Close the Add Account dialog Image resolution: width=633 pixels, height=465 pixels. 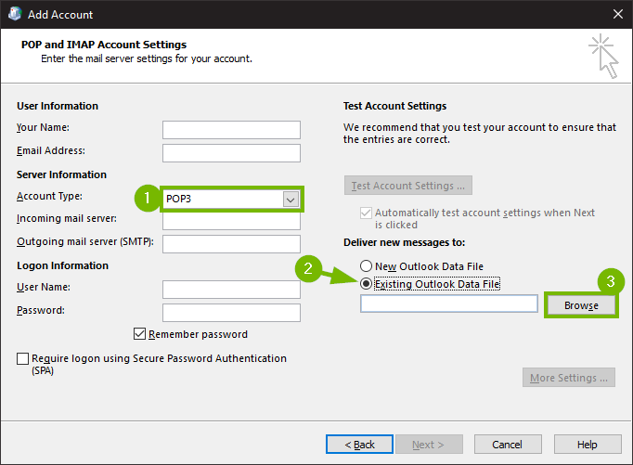tap(617, 14)
